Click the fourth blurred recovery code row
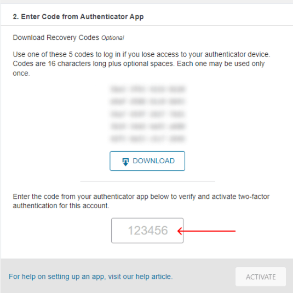The image size is (293, 293). pos(148,127)
